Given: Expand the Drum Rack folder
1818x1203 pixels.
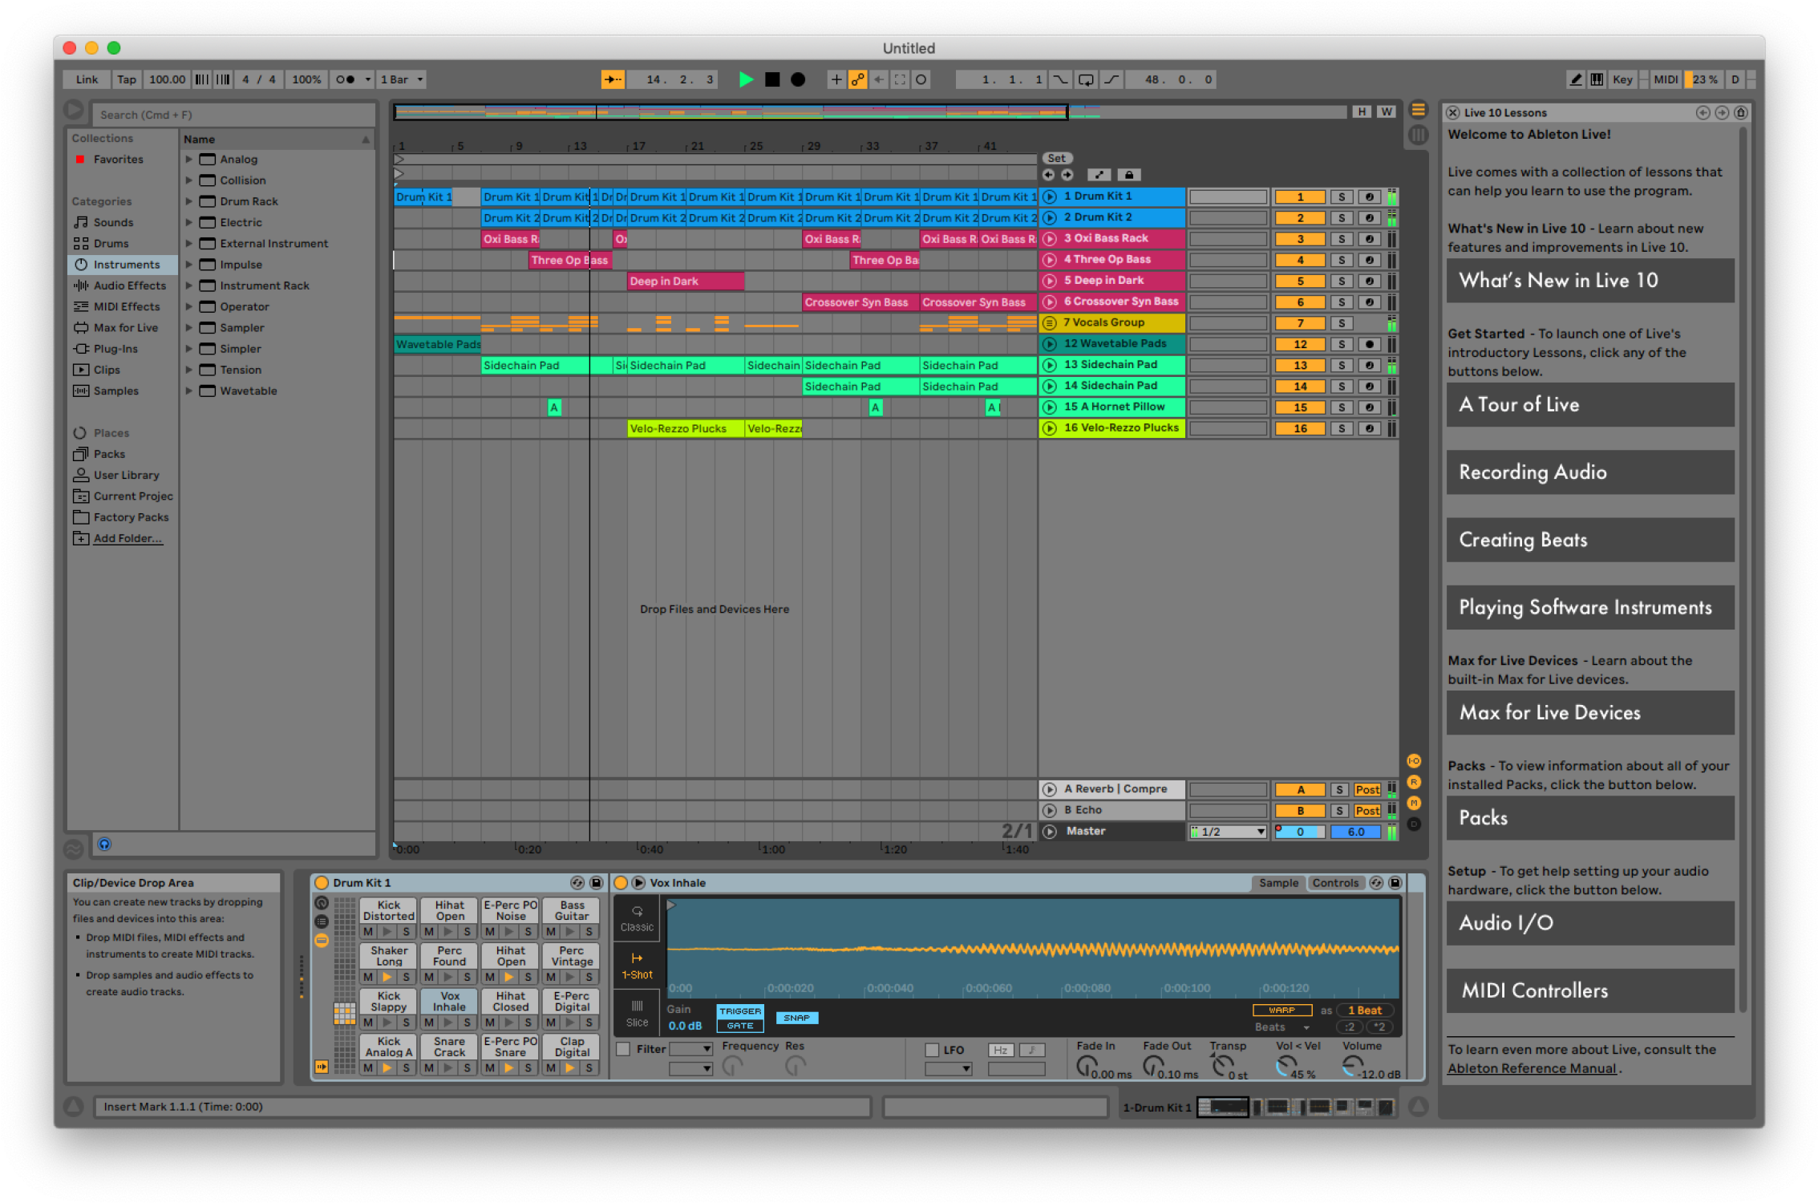Looking at the screenshot, I should point(189,201).
